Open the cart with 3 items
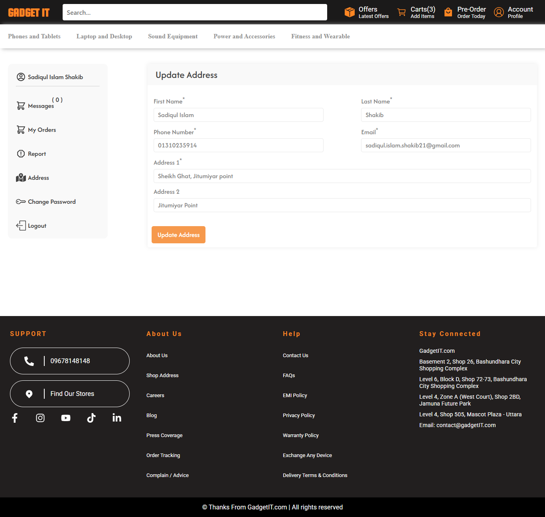This screenshot has height=517, width=545. click(x=402, y=12)
